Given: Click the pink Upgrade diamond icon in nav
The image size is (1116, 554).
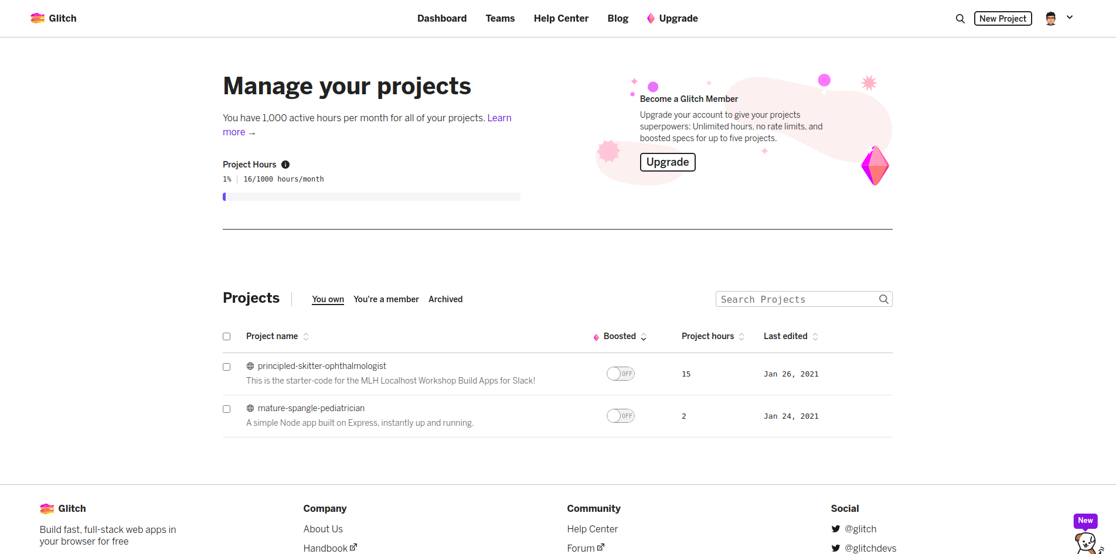Looking at the screenshot, I should pos(651,19).
